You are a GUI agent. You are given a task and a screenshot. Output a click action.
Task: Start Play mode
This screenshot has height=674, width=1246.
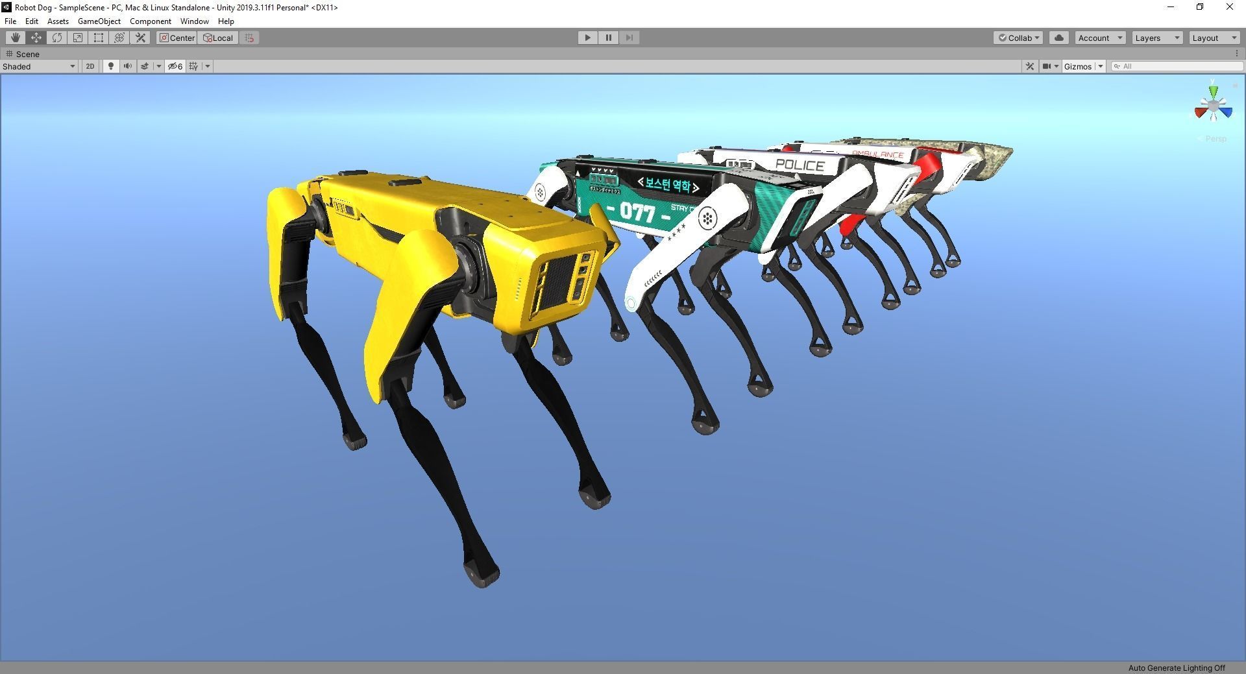(x=587, y=38)
